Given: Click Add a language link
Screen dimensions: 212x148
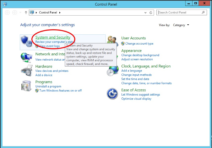Looking at the screenshot, I should (132, 71).
